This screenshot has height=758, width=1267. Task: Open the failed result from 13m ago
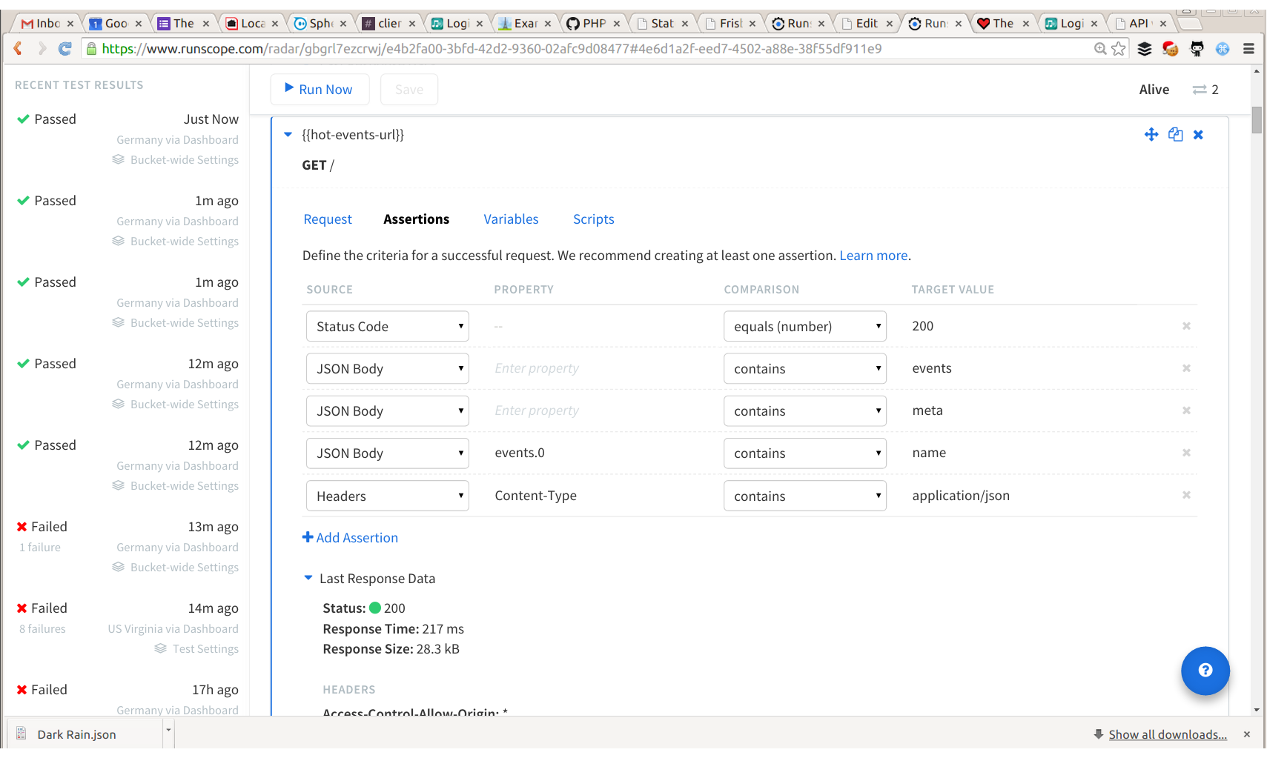pos(128,547)
